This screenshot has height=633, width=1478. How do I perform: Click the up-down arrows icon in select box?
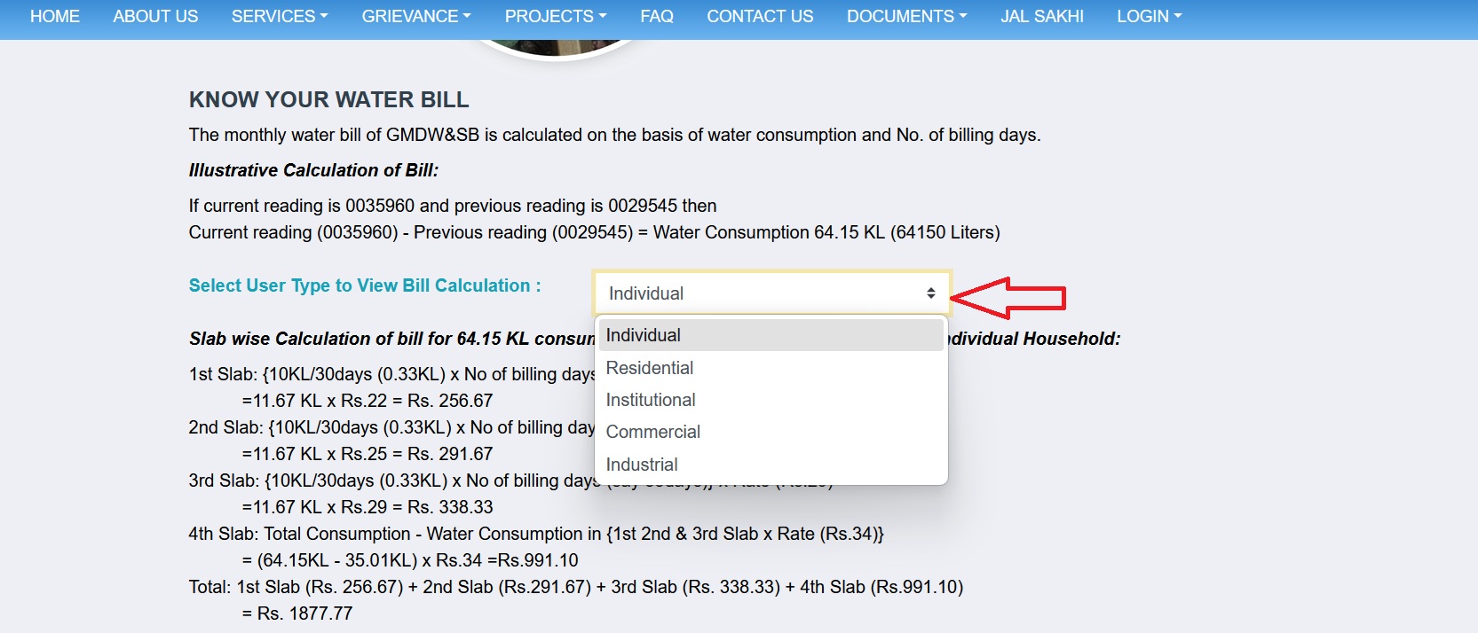[x=930, y=293]
